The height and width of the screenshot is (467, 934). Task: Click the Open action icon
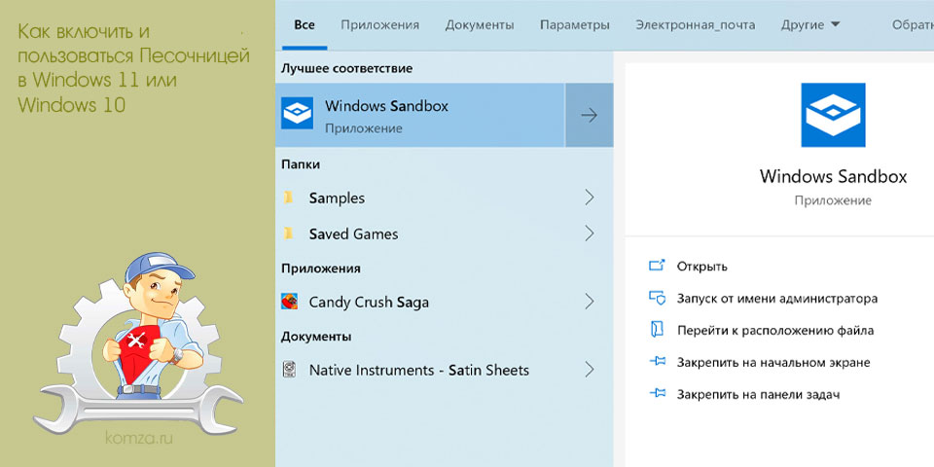(657, 266)
